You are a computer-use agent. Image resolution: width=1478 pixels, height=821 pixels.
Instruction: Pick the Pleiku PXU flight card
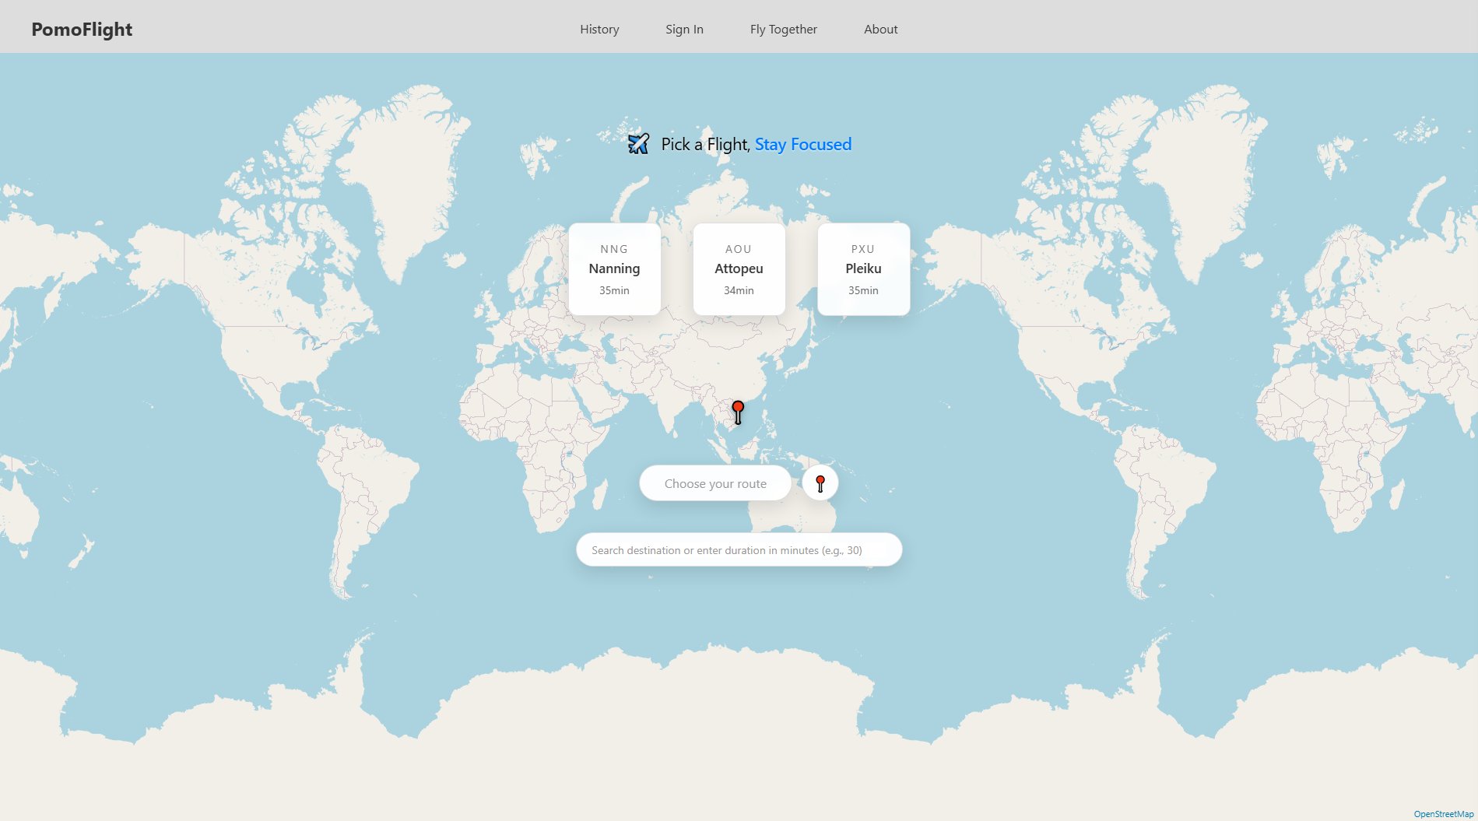click(863, 269)
